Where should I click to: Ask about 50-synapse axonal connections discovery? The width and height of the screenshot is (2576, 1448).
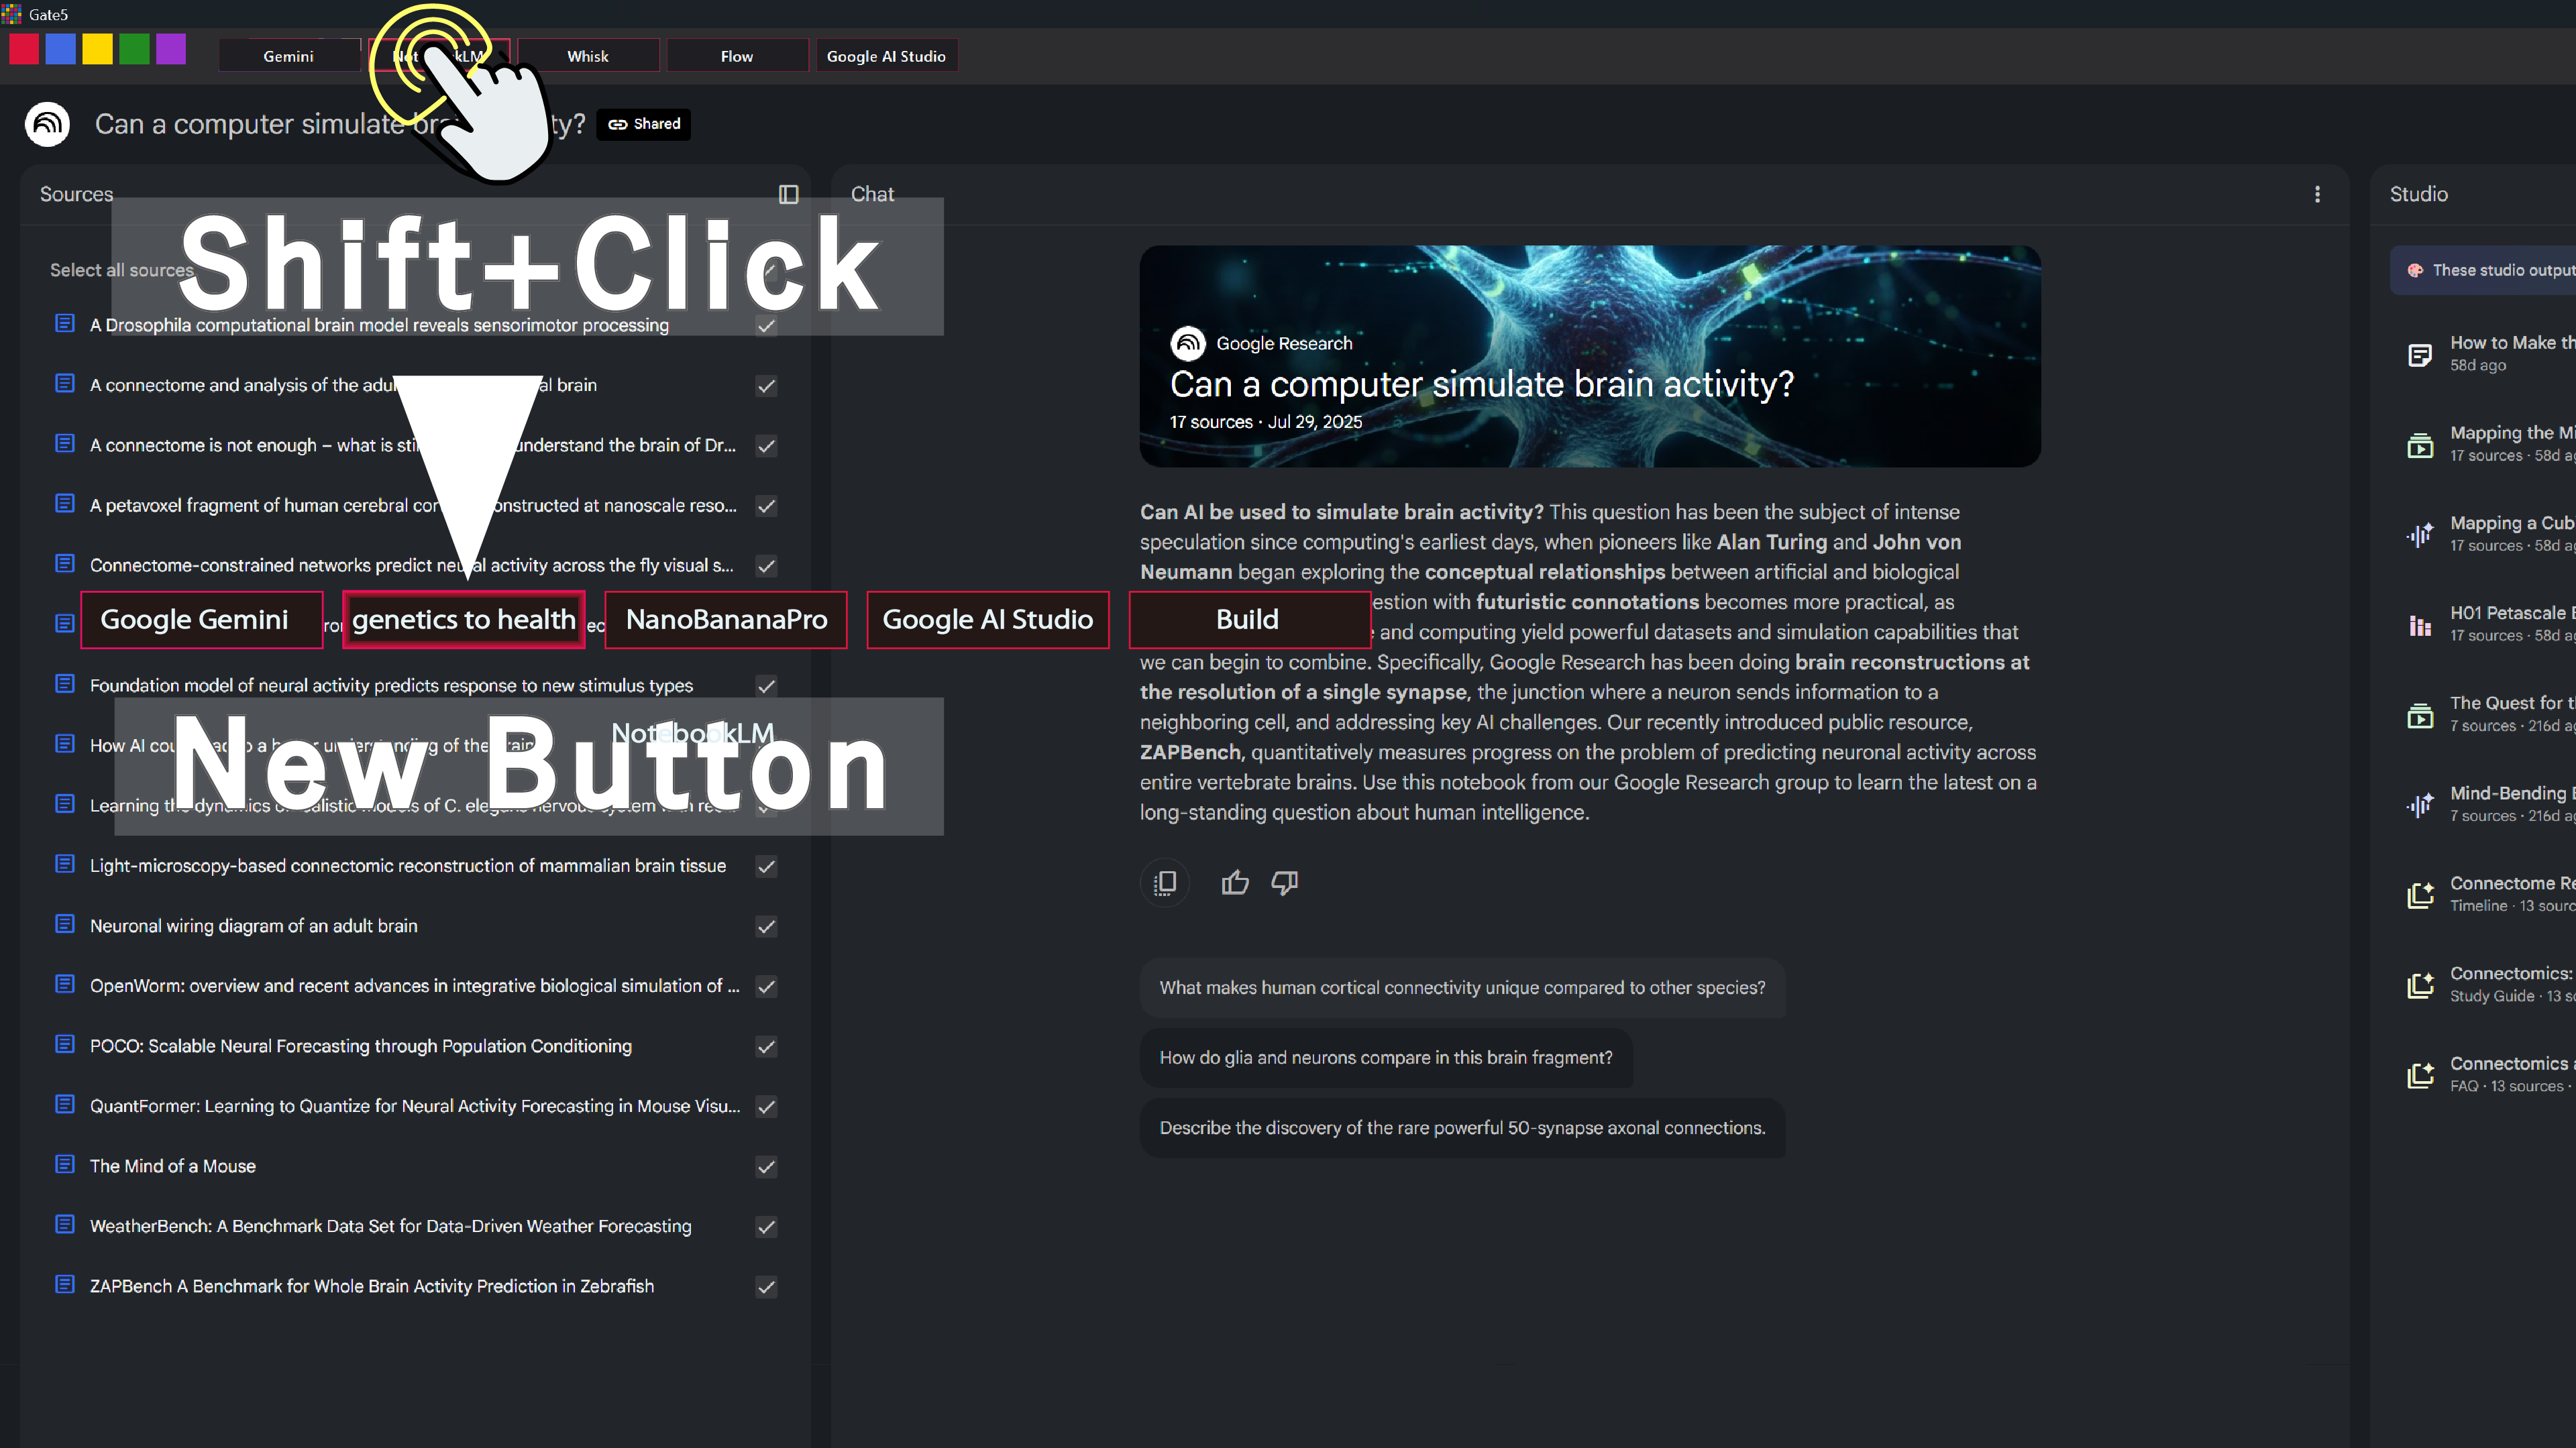point(1462,1128)
